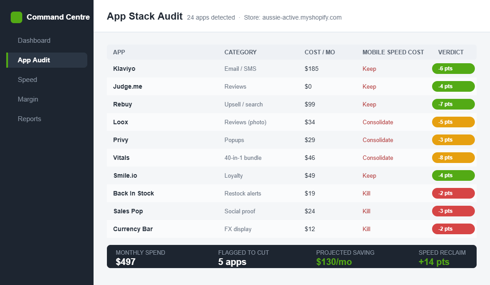Click Privy's Consolidate label
The width and height of the screenshot is (490, 285).
coord(378,140)
